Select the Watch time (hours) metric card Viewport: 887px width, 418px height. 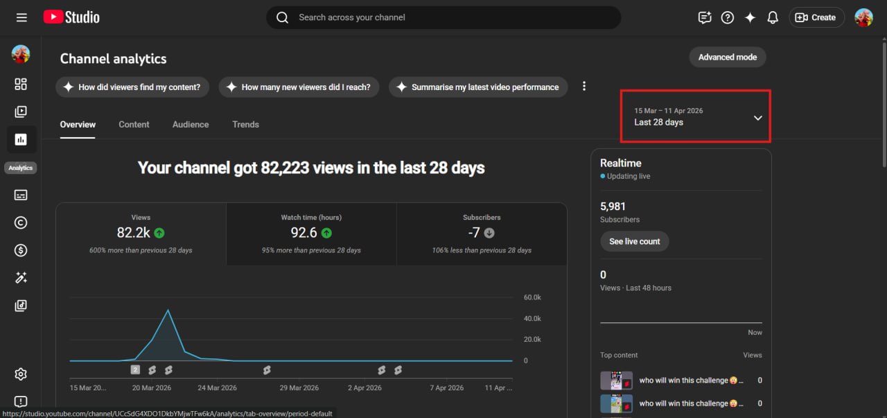311,234
